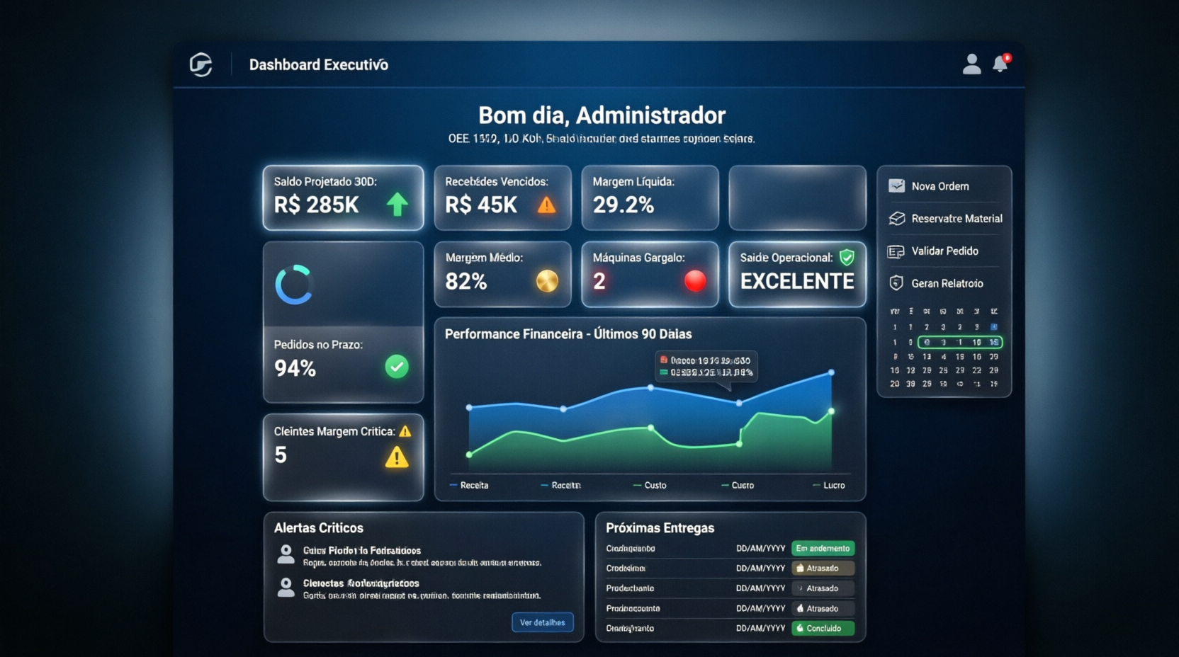Click Ver detalhes in Alertas Críticos

[x=543, y=622]
